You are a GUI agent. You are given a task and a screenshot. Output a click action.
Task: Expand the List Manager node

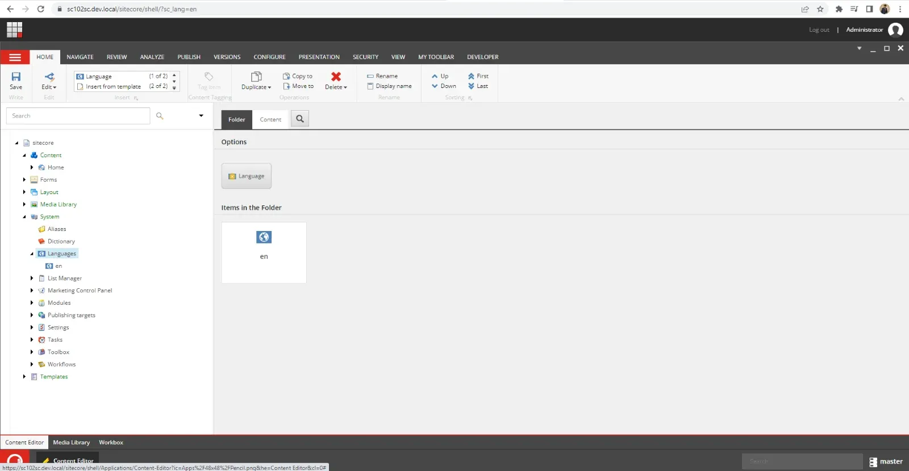coord(32,278)
